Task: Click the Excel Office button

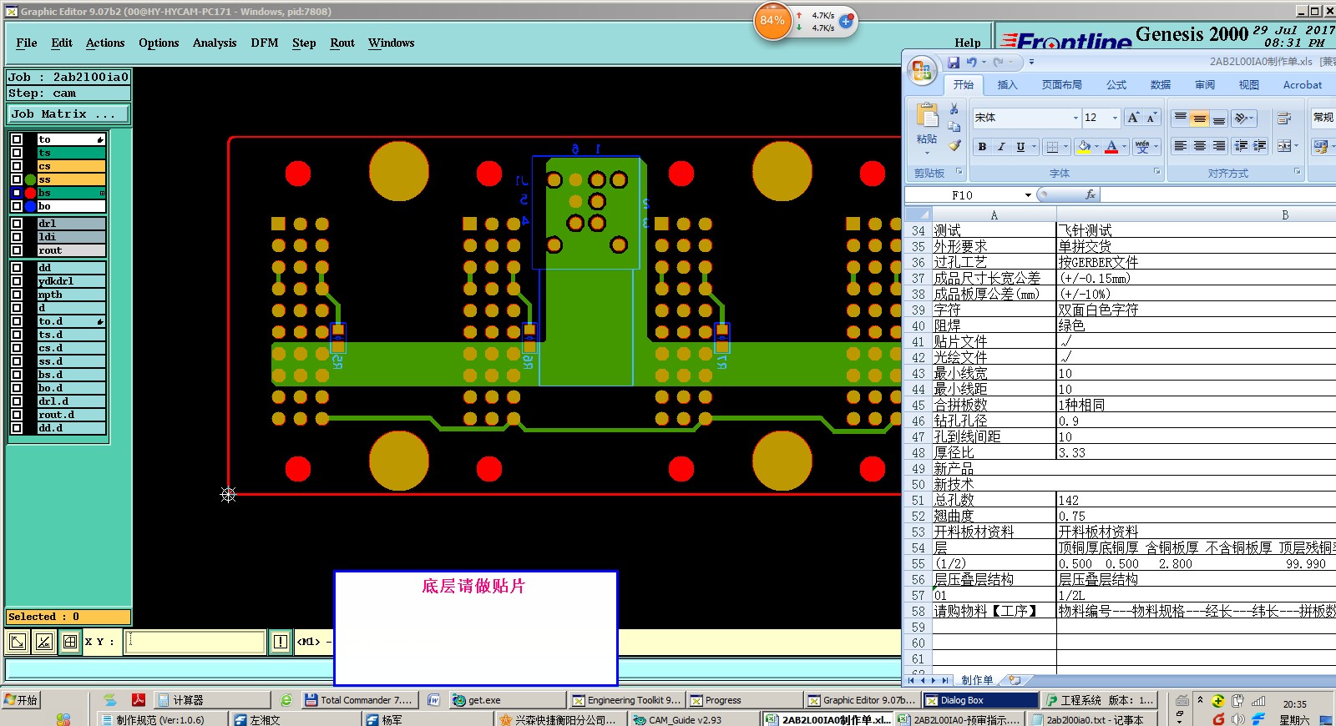Action: (923, 71)
